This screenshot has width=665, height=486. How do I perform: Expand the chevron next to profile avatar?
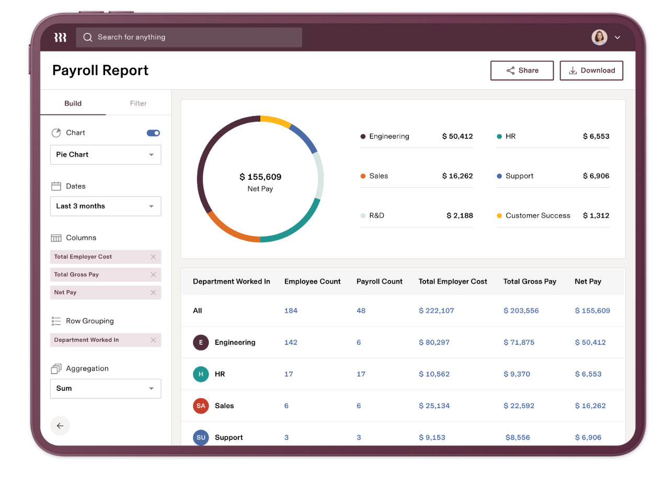pyautogui.click(x=617, y=38)
